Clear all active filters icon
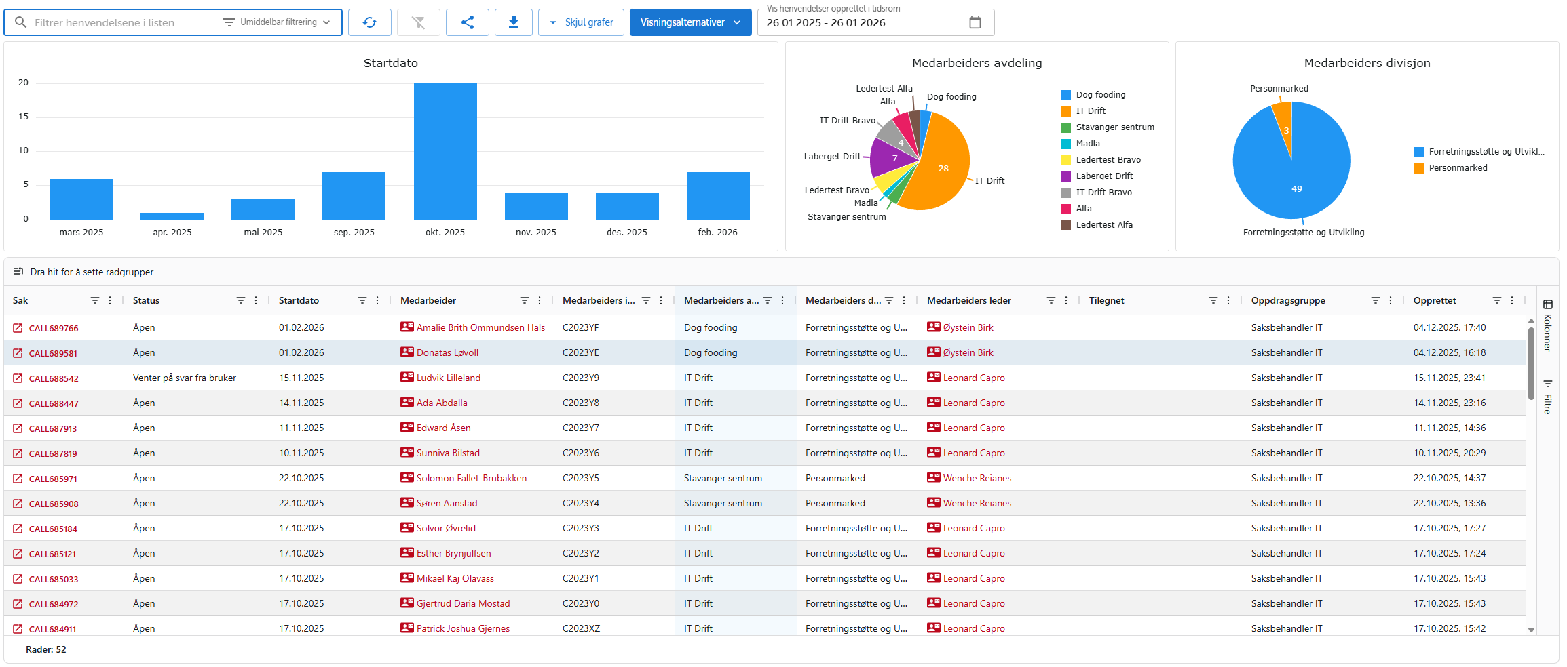 coord(419,22)
